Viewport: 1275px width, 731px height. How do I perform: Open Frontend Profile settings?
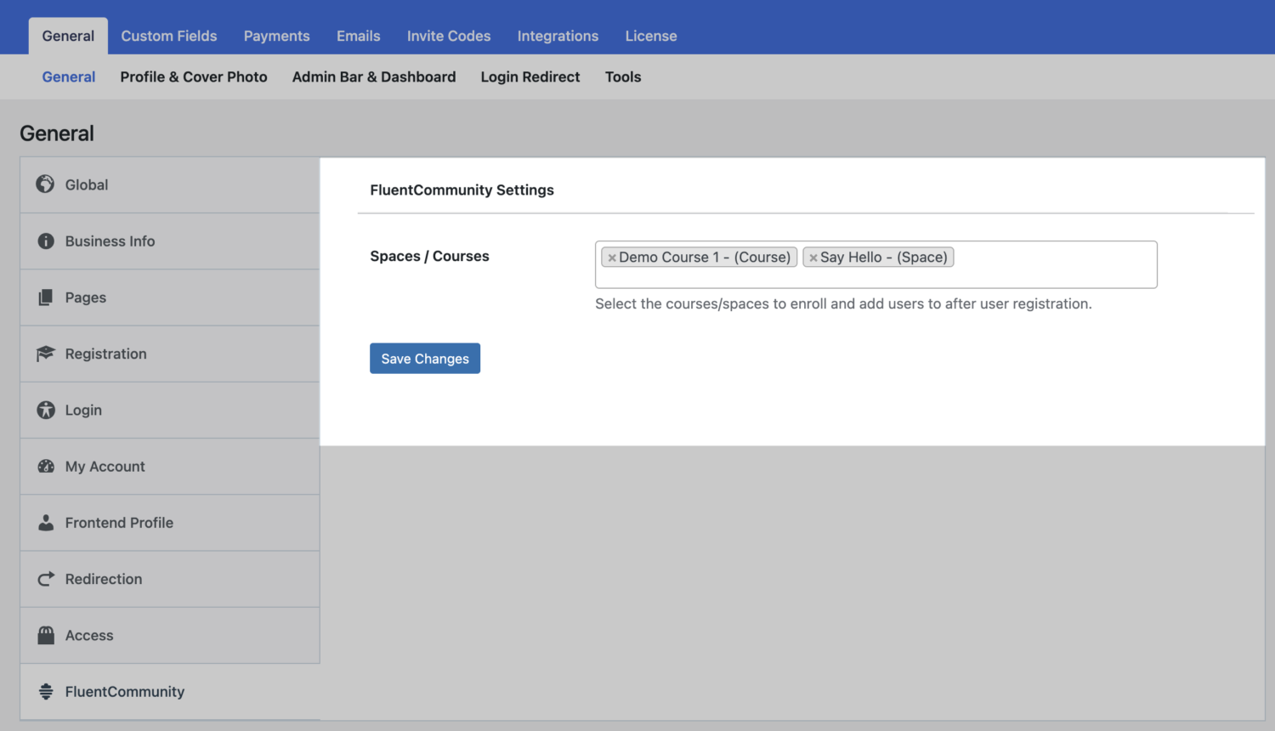(x=170, y=523)
